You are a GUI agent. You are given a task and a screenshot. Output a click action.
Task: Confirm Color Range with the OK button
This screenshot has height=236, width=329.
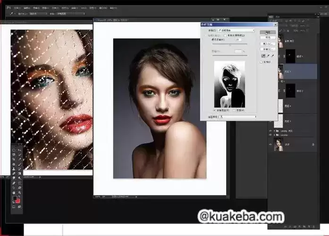pyautogui.click(x=267, y=32)
